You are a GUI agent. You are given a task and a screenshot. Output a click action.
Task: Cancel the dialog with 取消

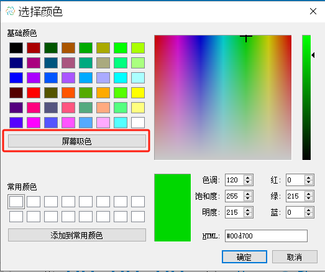click(295, 257)
